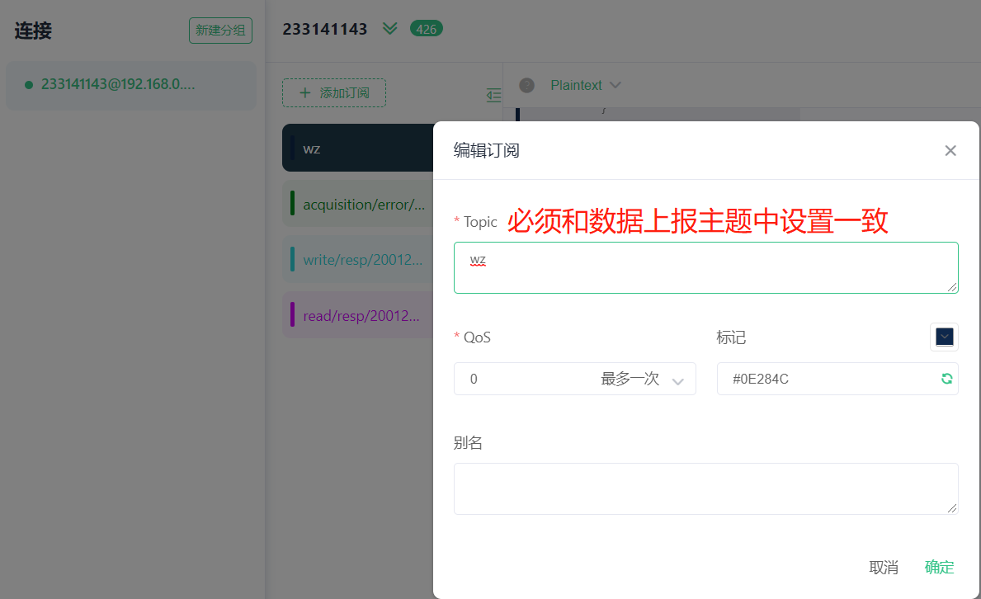Click the refresh icon to randomize the color

coord(946,379)
